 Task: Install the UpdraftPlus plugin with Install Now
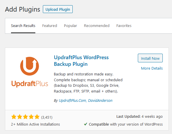[x=150, y=58]
